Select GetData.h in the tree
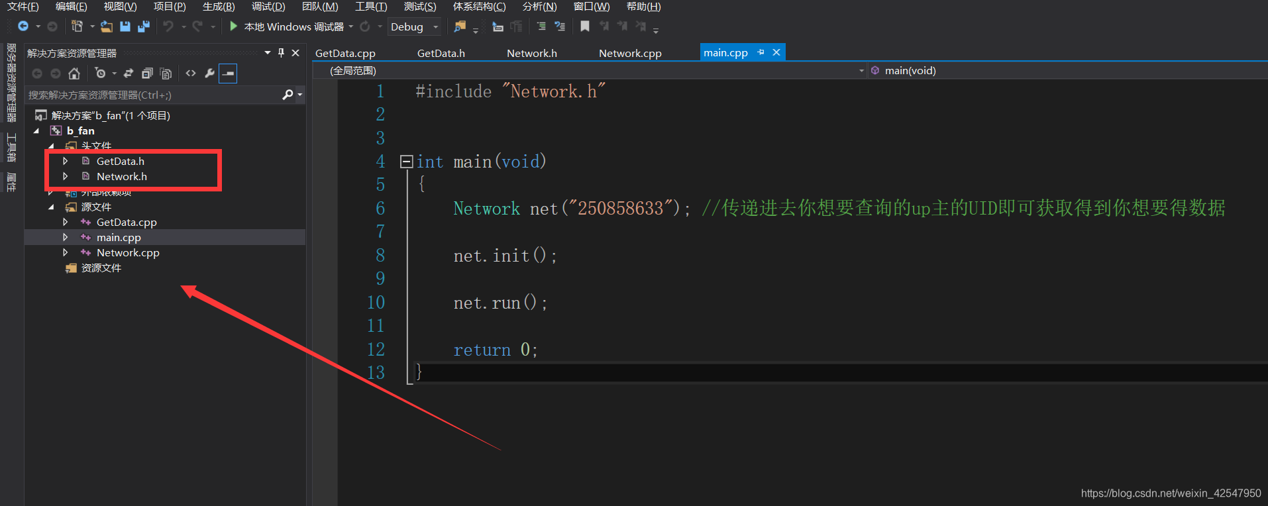 click(121, 161)
